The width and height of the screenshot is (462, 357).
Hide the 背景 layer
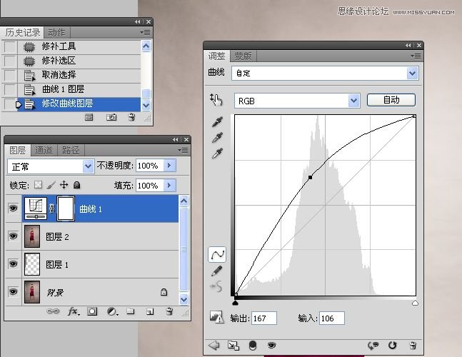[13, 291]
